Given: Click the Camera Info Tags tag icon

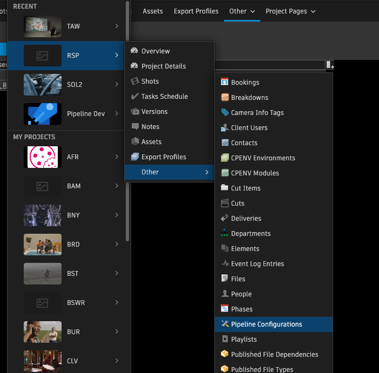Looking at the screenshot, I should (225, 113).
